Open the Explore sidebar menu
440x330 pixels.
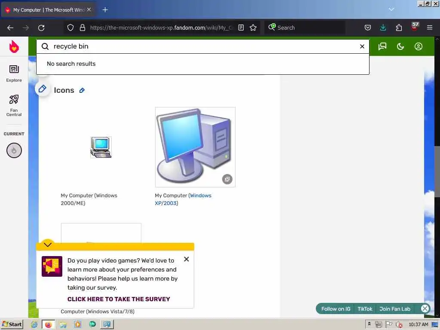tap(14, 73)
